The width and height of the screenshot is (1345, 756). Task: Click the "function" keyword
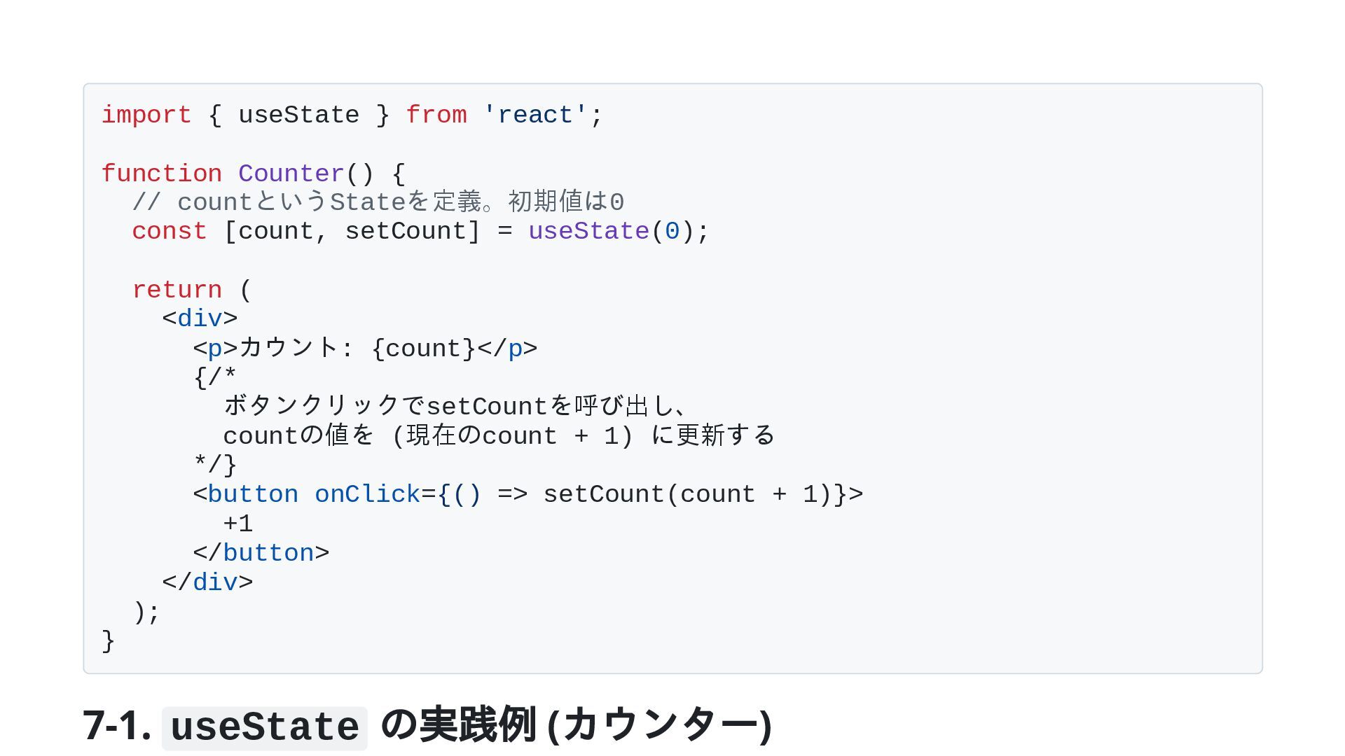(x=161, y=174)
